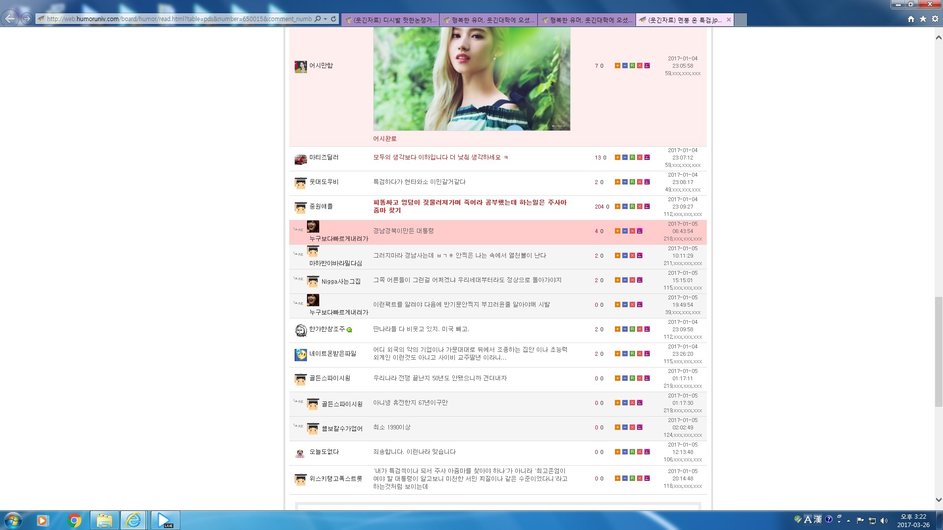Refresh the page with address bar reload icon
943x530 pixels.
(333, 19)
